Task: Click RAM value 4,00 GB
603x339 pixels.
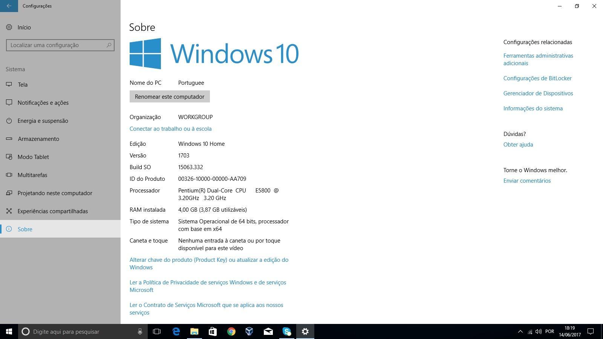Action: 213,210
